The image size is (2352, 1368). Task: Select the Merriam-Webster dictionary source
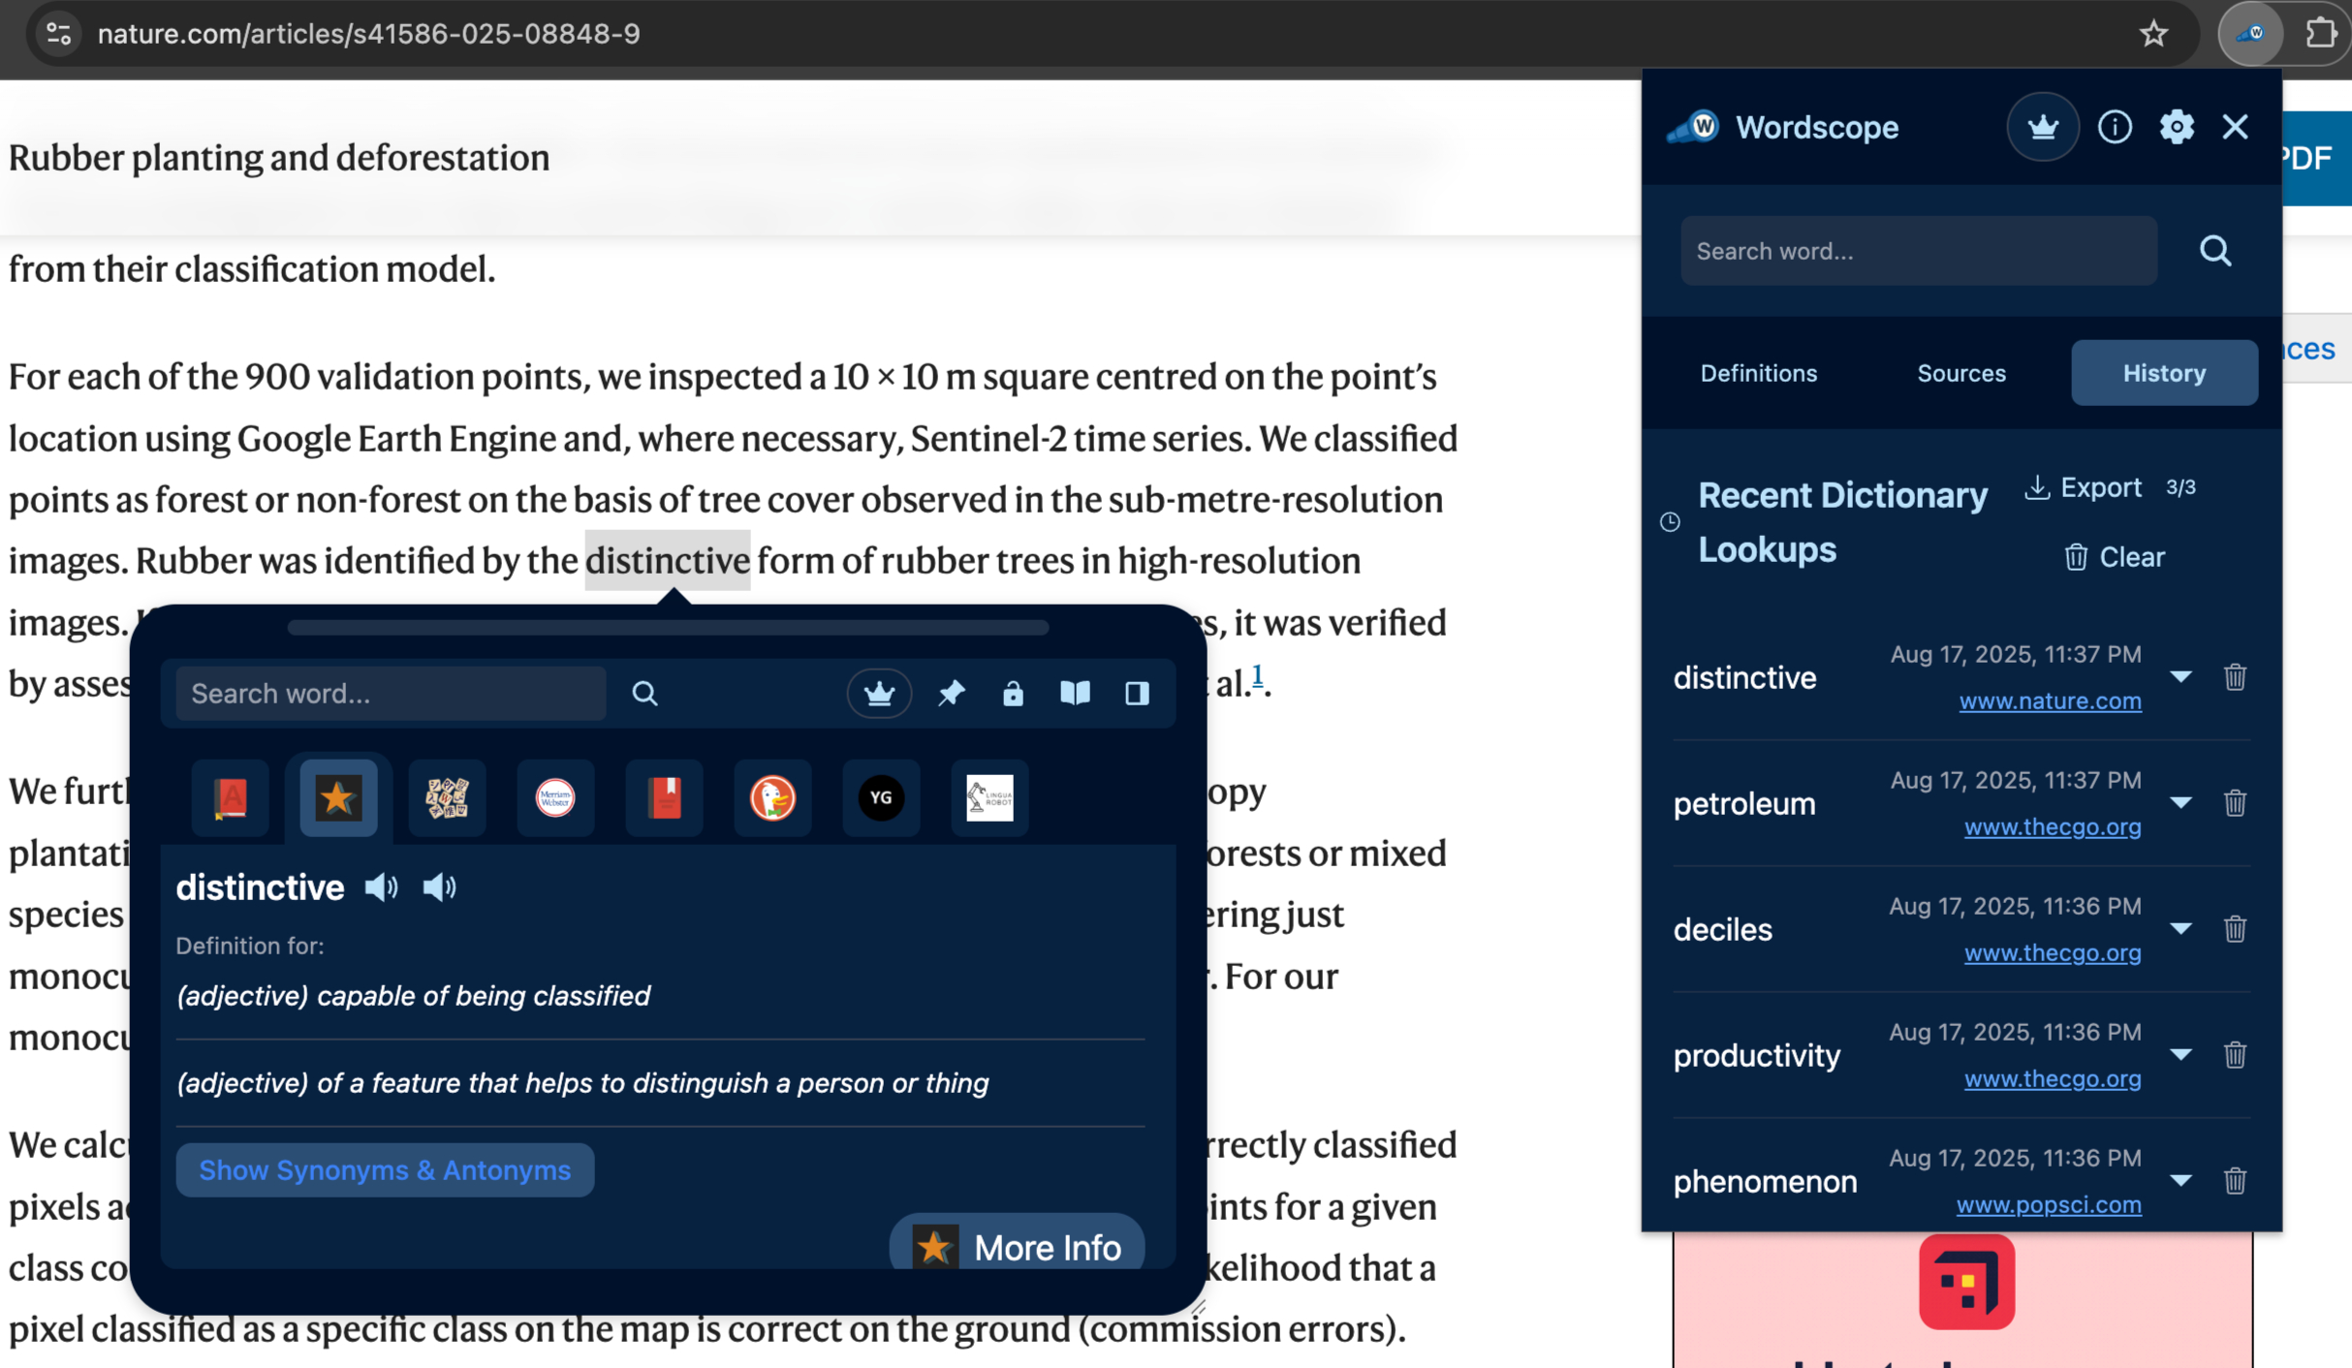click(x=554, y=797)
